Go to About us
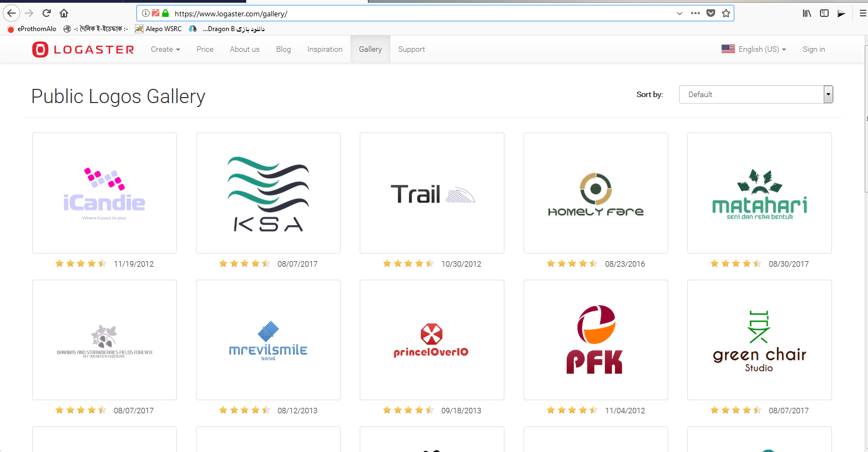Viewport: 868px width, 452px height. (245, 49)
